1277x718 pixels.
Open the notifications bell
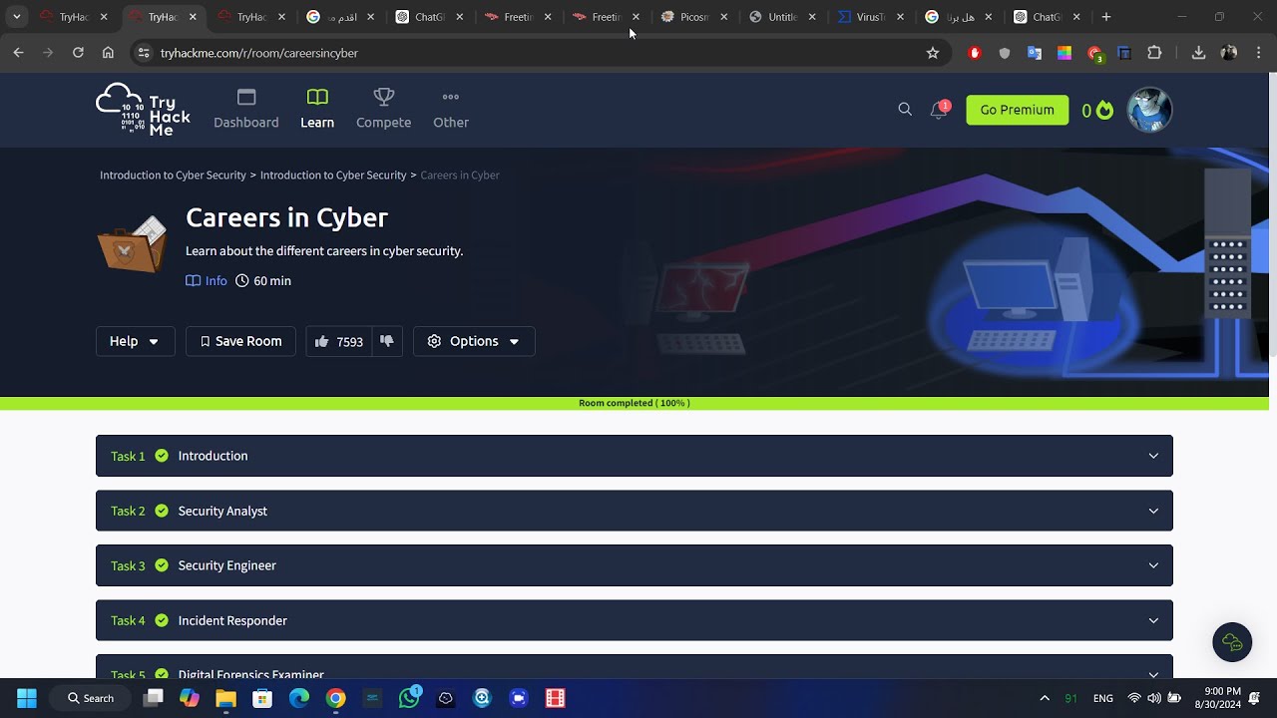coord(939,110)
